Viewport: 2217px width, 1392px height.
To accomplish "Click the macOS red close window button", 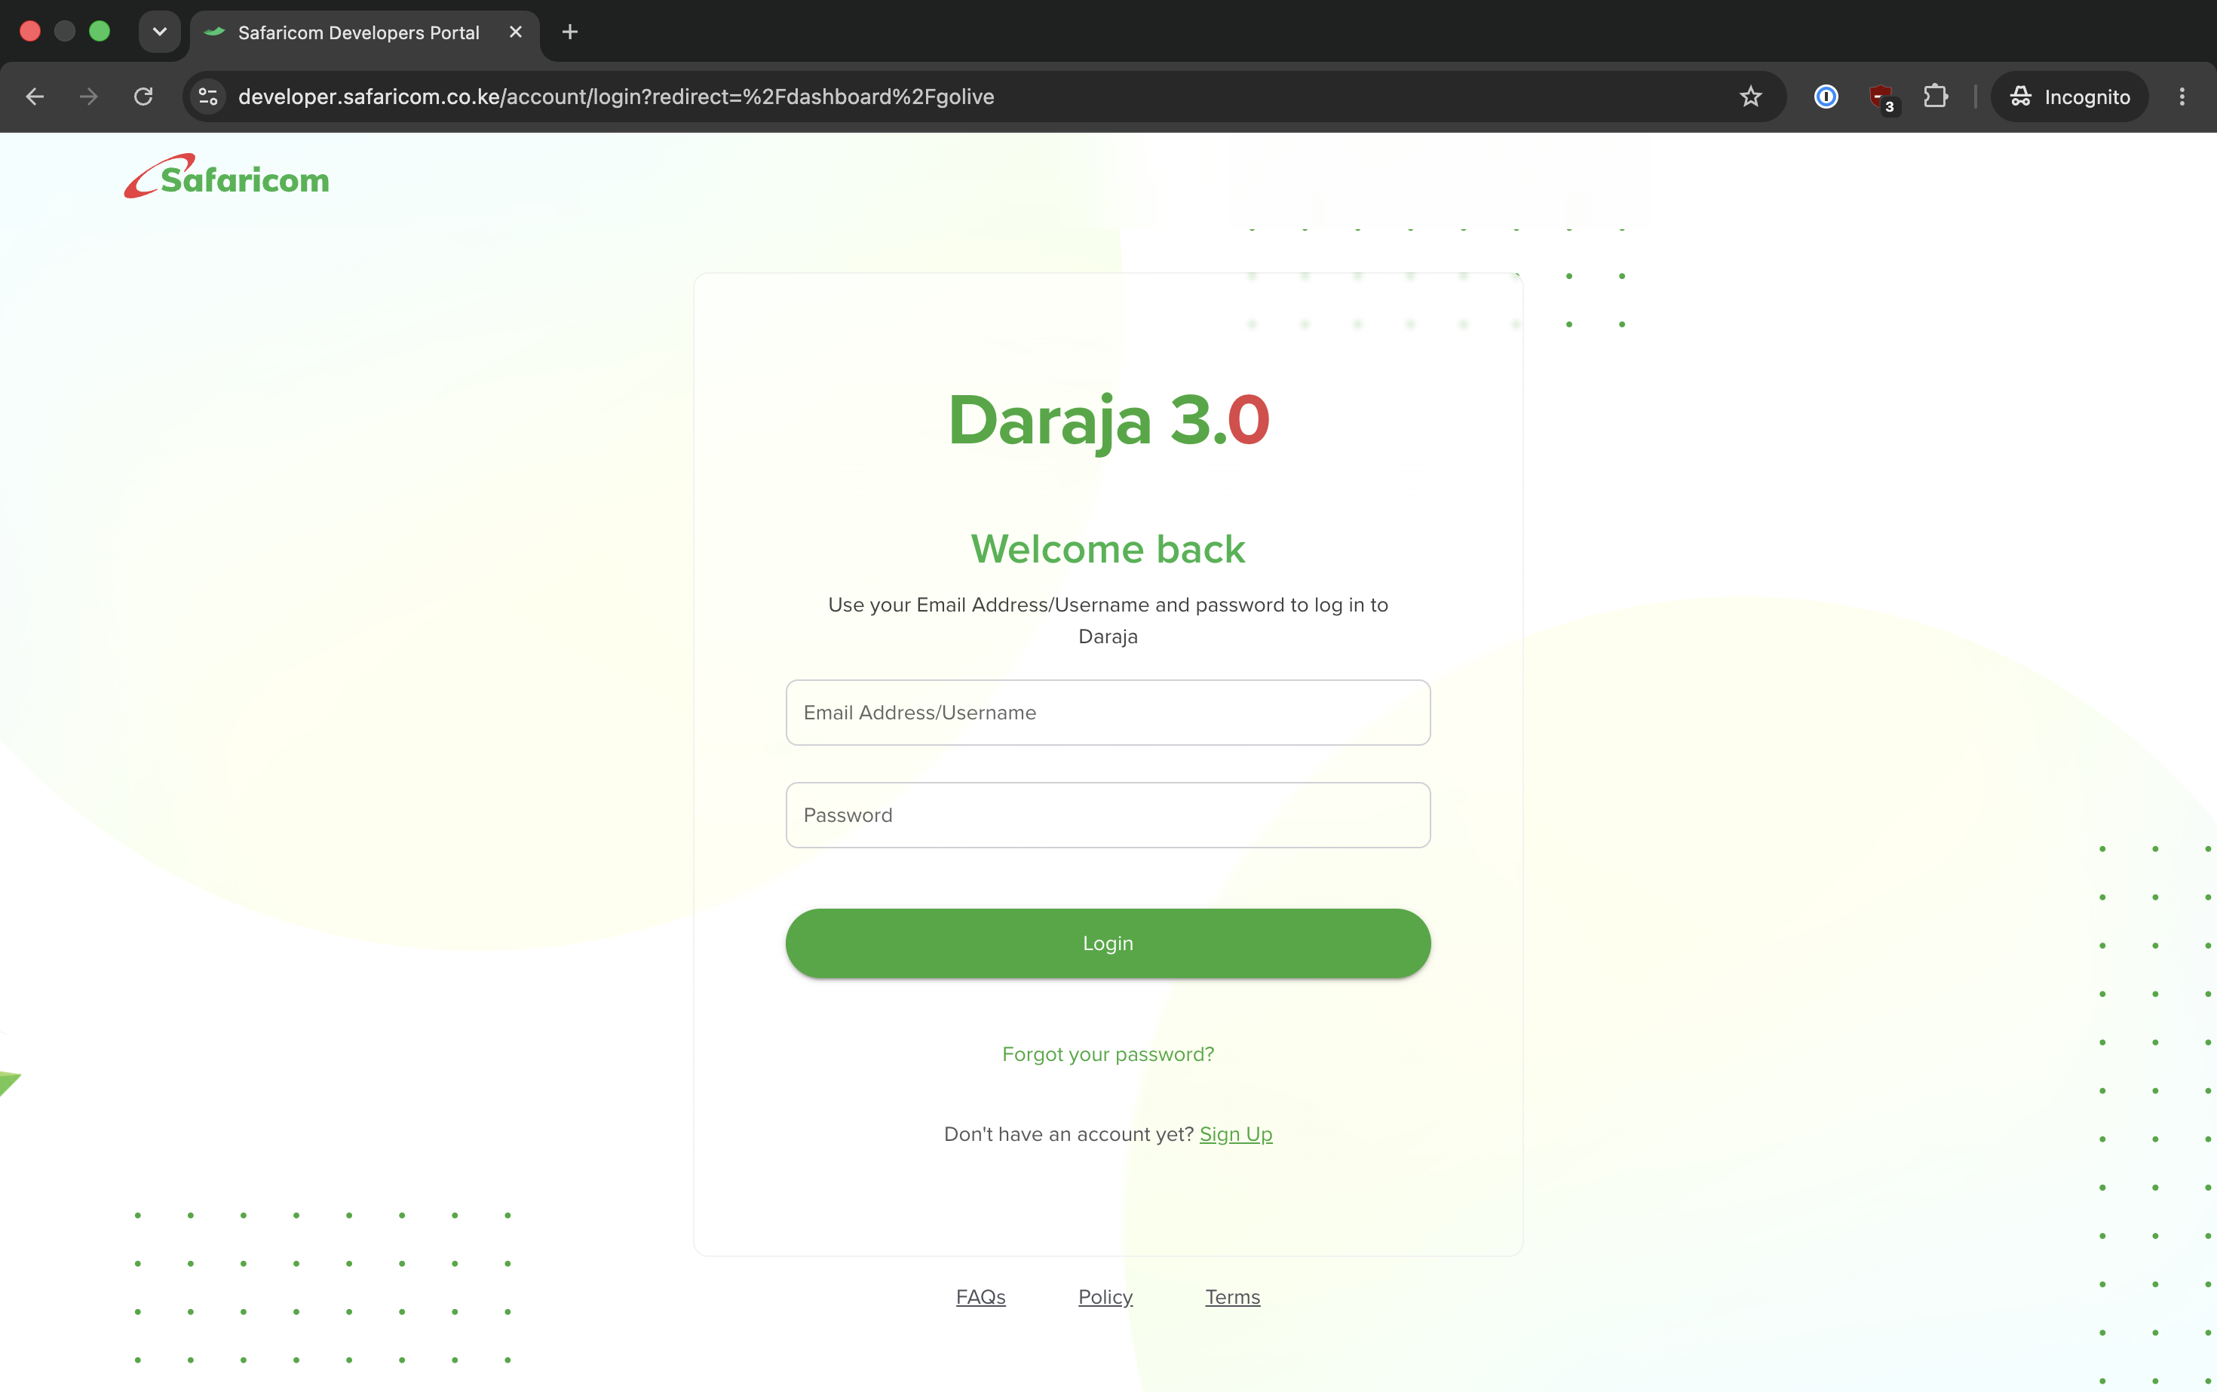I will pyautogui.click(x=29, y=32).
